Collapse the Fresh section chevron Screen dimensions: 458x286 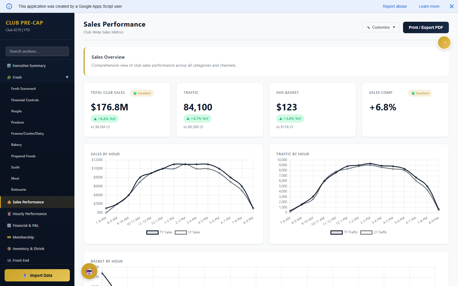(67, 77)
